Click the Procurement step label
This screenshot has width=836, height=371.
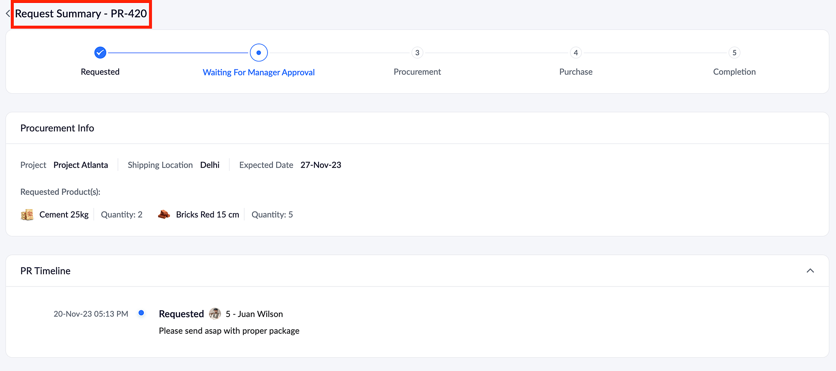coord(417,72)
